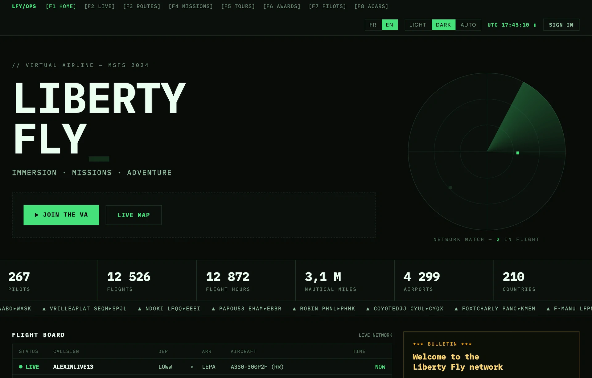The image size is (592, 378).
Task: Click the TIME column header
Action: [x=359, y=351]
